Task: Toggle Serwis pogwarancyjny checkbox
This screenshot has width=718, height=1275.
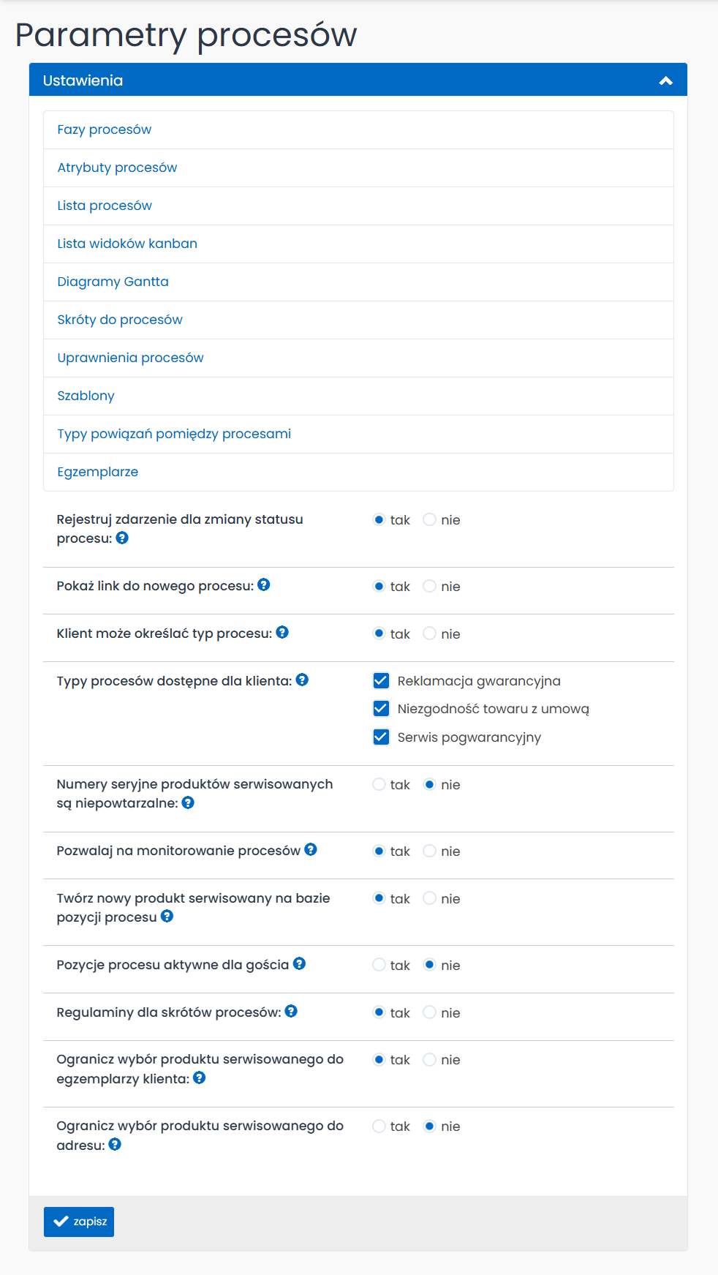Action: (381, 737)
